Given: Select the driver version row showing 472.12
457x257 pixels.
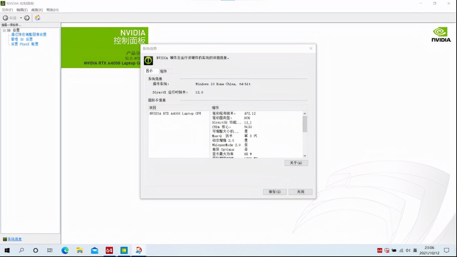Looking at the screenshot, I should tap(234, 113).
